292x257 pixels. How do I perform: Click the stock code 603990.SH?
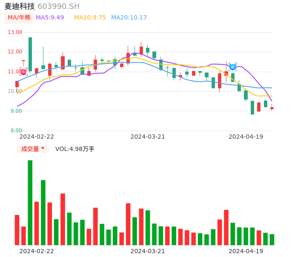pyautogui.click(x=58, y=6)
